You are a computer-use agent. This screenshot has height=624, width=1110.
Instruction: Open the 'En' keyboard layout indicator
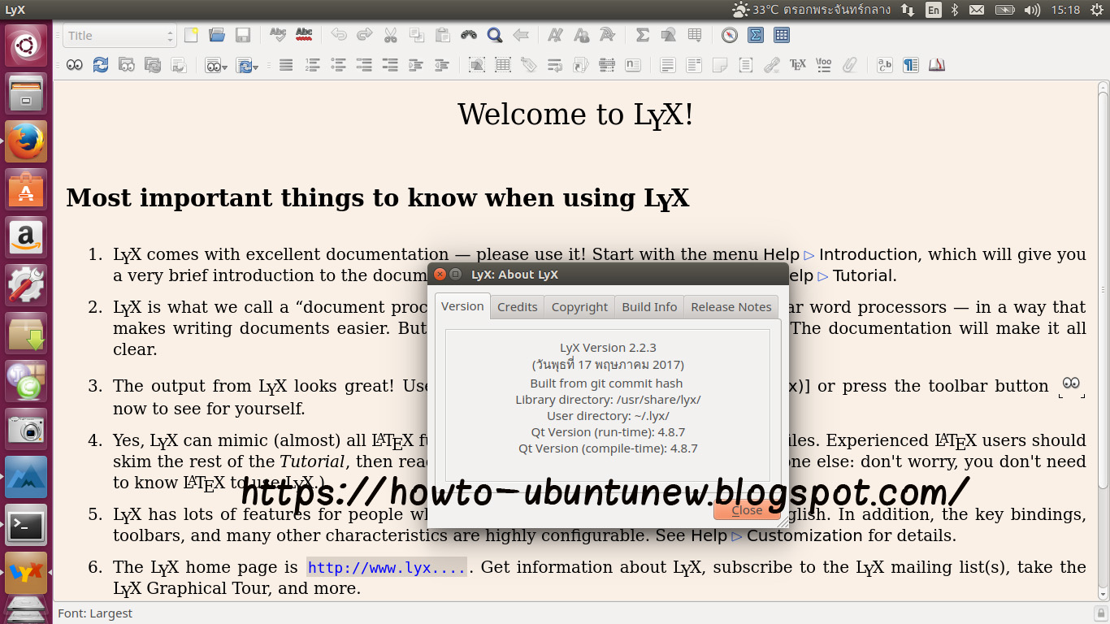point(934,10)
